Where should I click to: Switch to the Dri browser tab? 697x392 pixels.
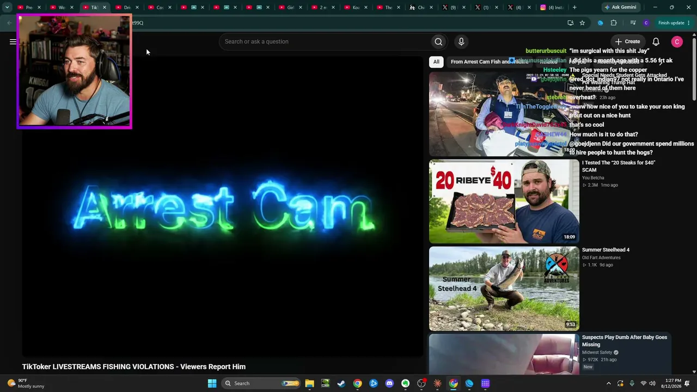[x=126, y=8]
